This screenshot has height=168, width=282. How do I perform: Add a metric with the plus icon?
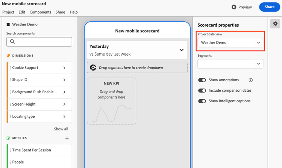pyautogui.click(x=67, y=138)
